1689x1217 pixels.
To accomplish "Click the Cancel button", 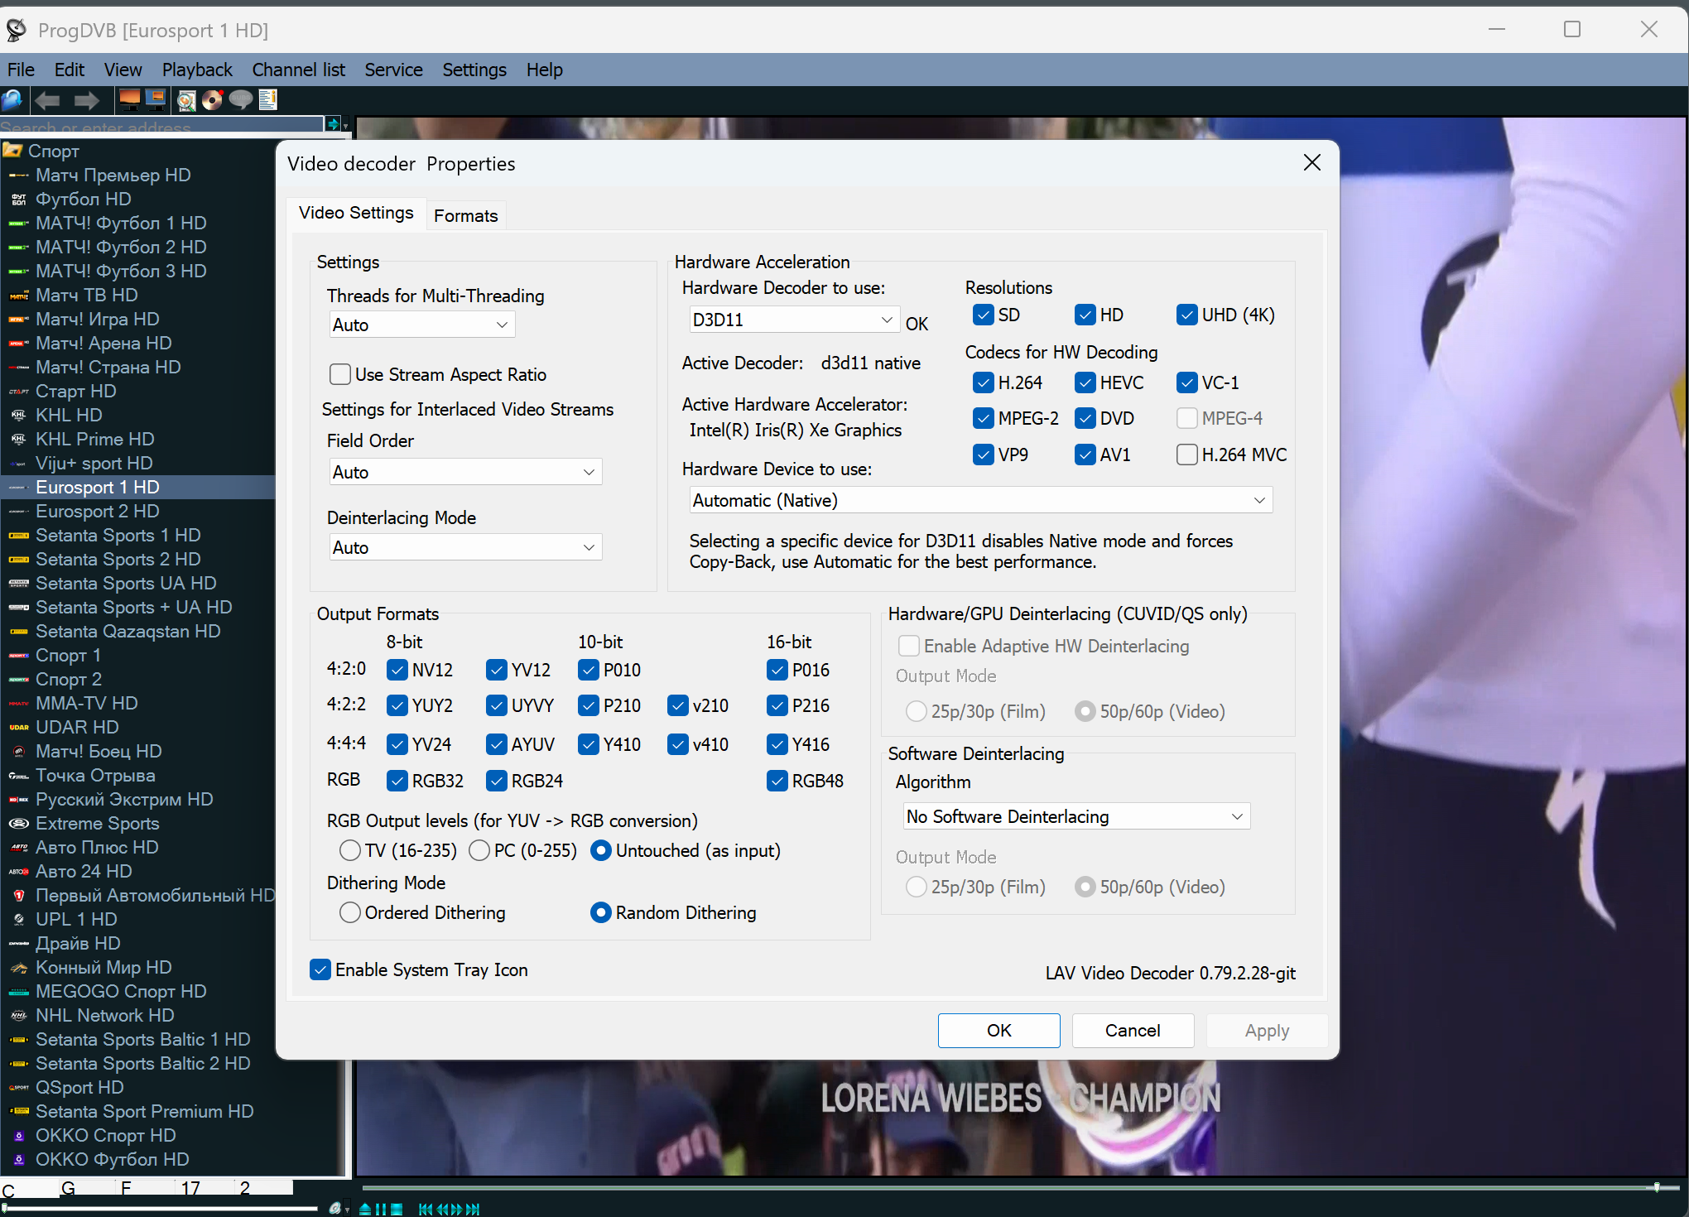I will tap(1132, 1030).
